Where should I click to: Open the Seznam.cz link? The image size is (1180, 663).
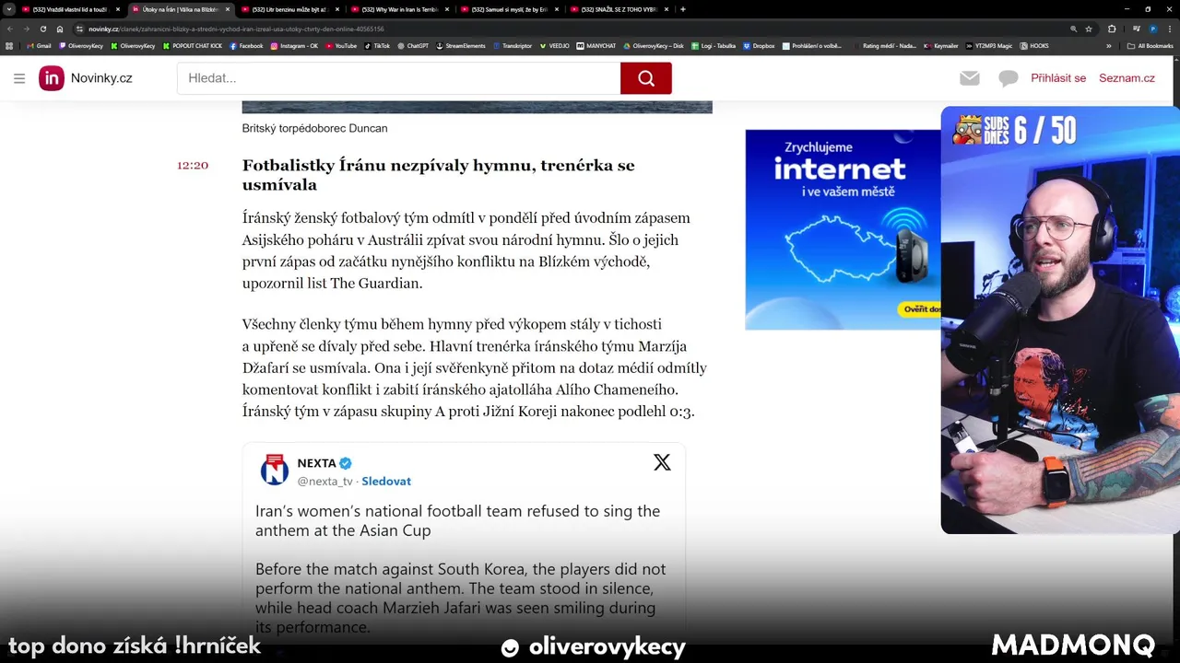pos(1127,78)
